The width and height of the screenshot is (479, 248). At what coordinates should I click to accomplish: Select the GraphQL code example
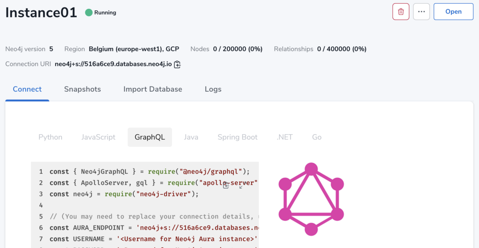(150, 137)
